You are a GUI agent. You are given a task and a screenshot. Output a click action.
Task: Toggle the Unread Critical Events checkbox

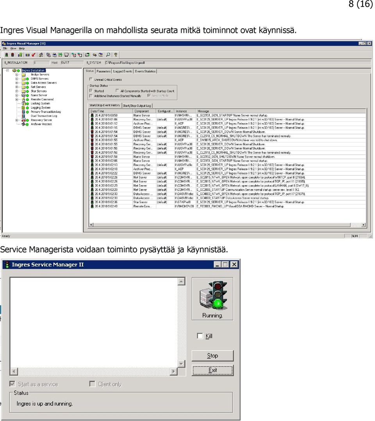tap(91, 80)
